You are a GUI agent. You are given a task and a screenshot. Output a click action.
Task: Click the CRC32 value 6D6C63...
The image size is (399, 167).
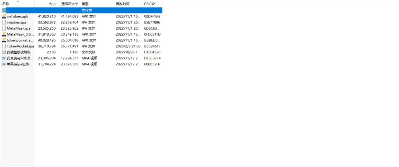[152, 28]
